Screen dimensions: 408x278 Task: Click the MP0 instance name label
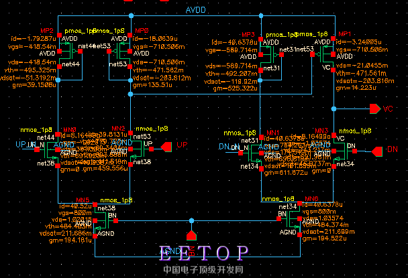tap(142, 31)
